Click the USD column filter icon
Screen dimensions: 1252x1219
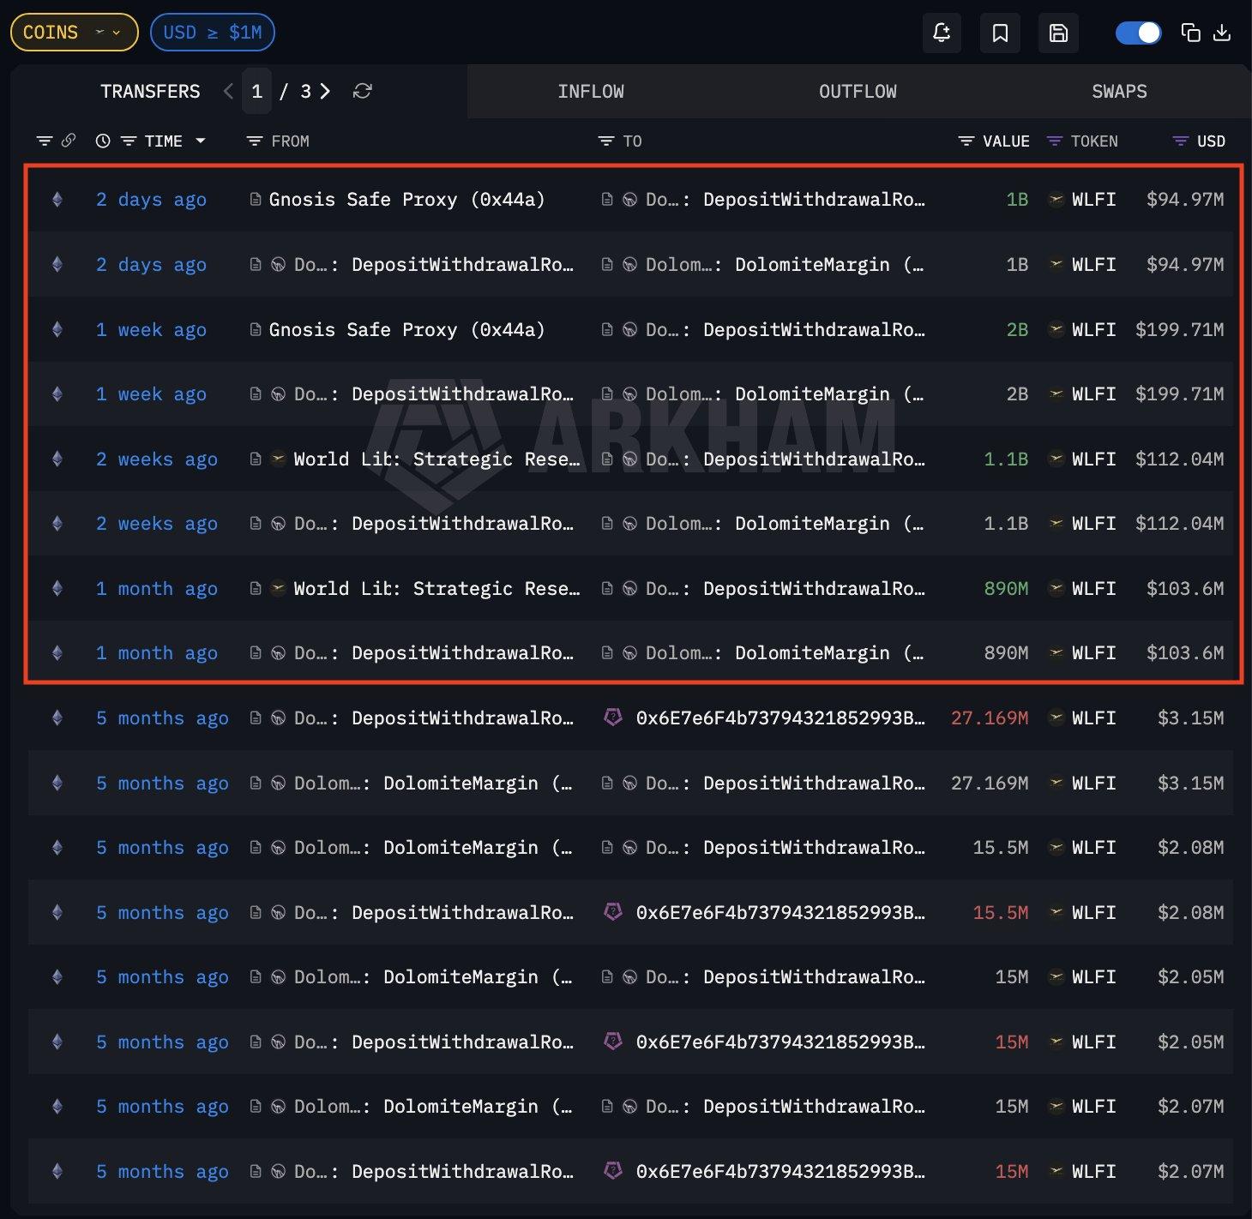pyautogui.click(x=1181, y=141)
